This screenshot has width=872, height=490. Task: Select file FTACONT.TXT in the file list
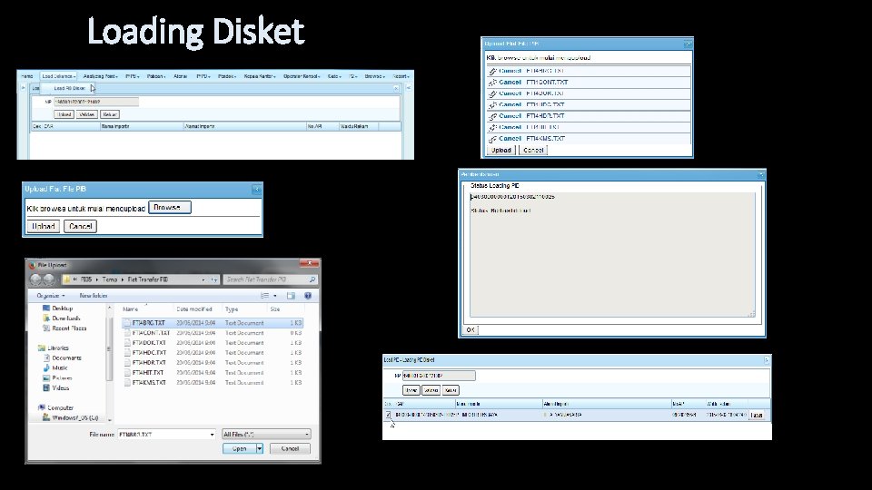click(x=213, y=333)
